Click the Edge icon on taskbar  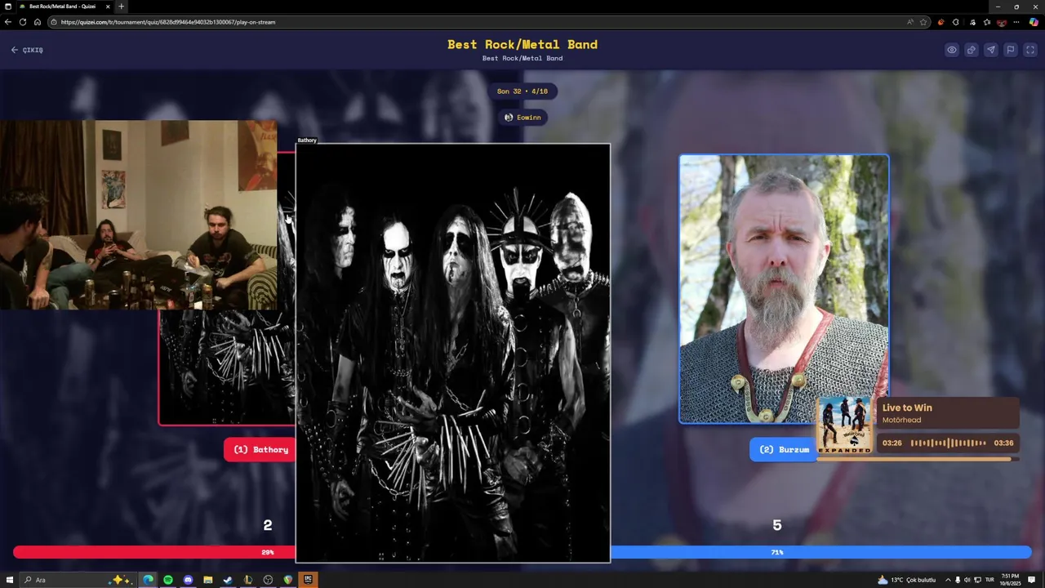coord(148,580)
